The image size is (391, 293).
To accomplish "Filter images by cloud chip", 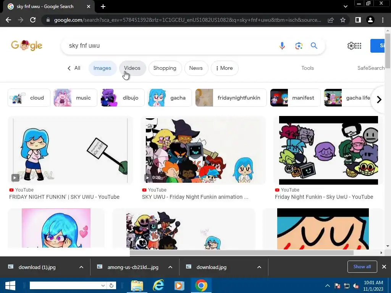I will click(29, 98).
